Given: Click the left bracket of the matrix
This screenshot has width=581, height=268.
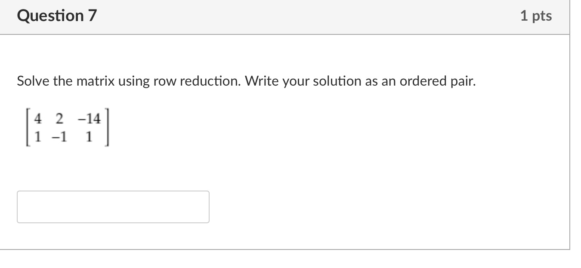Looking at the screenshot, I should click(x=28, y=127).
